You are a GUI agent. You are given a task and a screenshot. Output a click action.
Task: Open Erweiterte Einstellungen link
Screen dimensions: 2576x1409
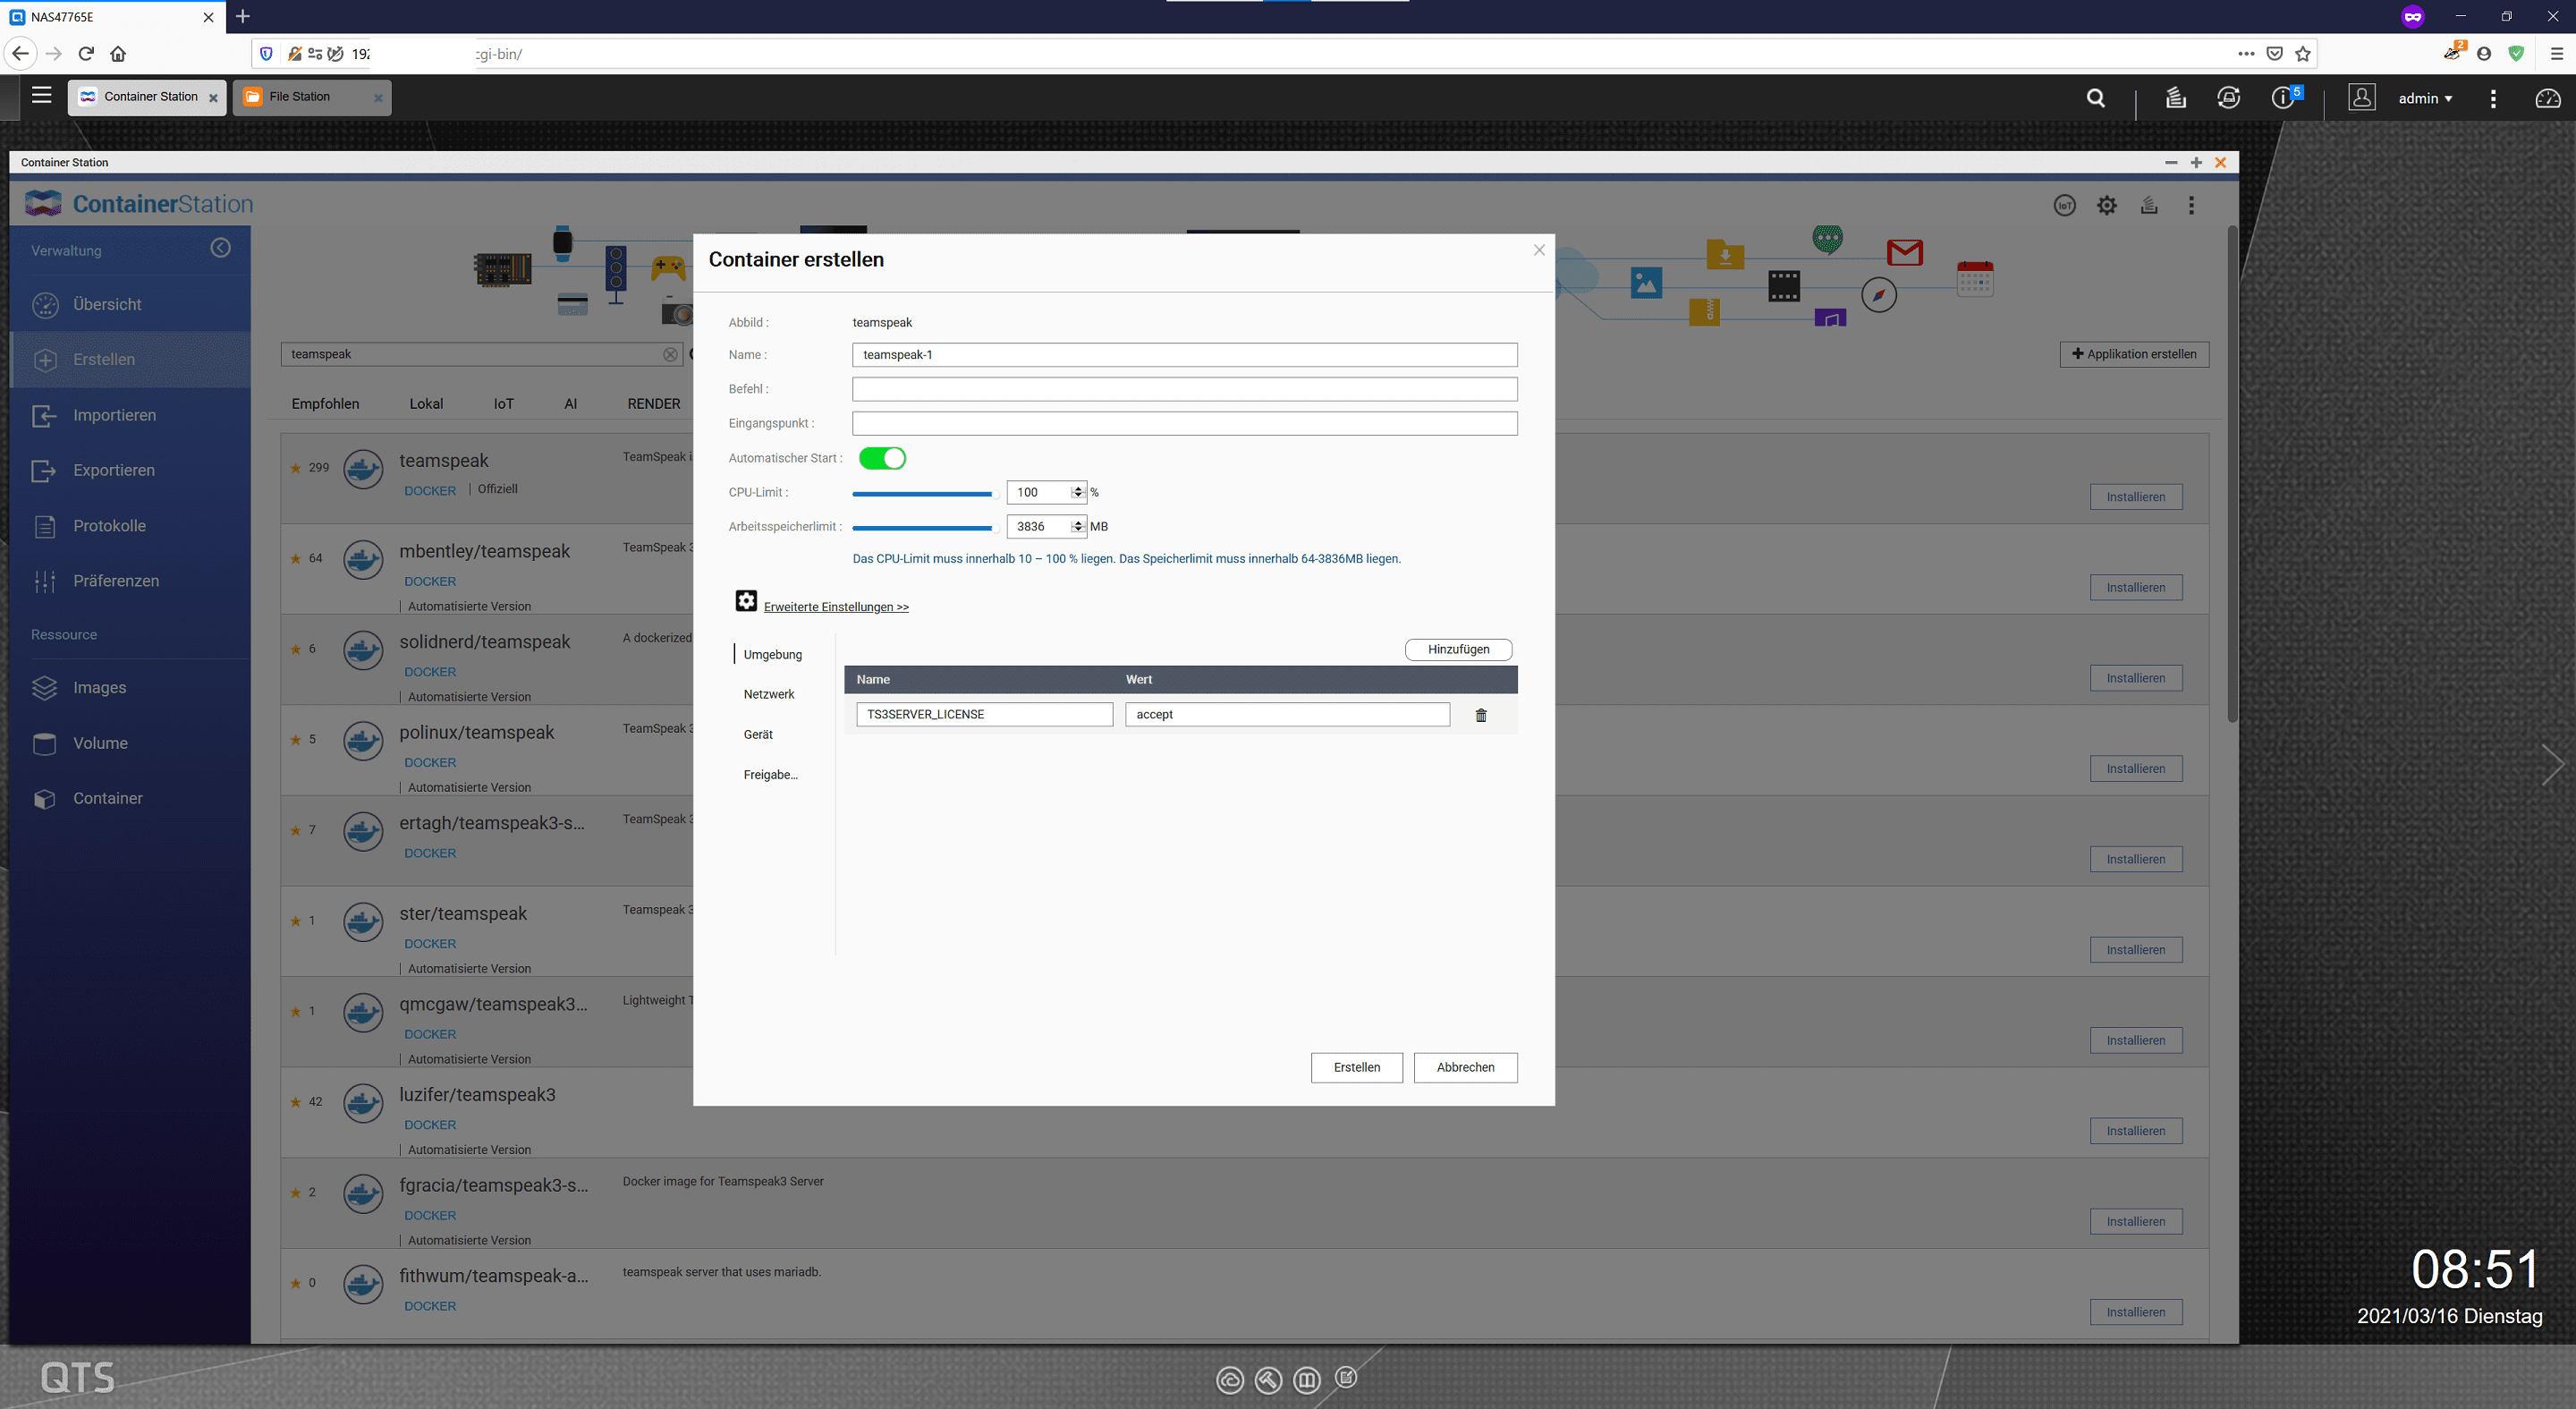pyautogui.click(x=836, y=606)
